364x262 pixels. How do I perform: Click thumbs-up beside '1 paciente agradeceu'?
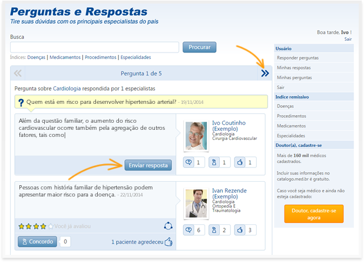pos(168,241)
